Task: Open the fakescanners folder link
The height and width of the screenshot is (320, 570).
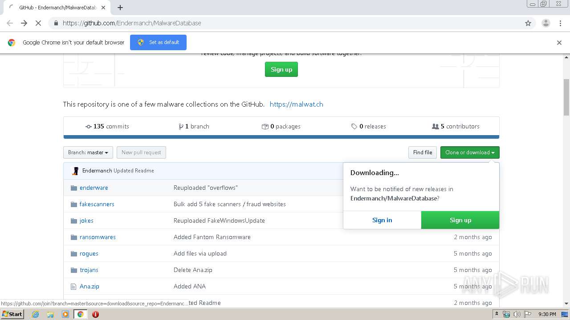Action: 97,204
